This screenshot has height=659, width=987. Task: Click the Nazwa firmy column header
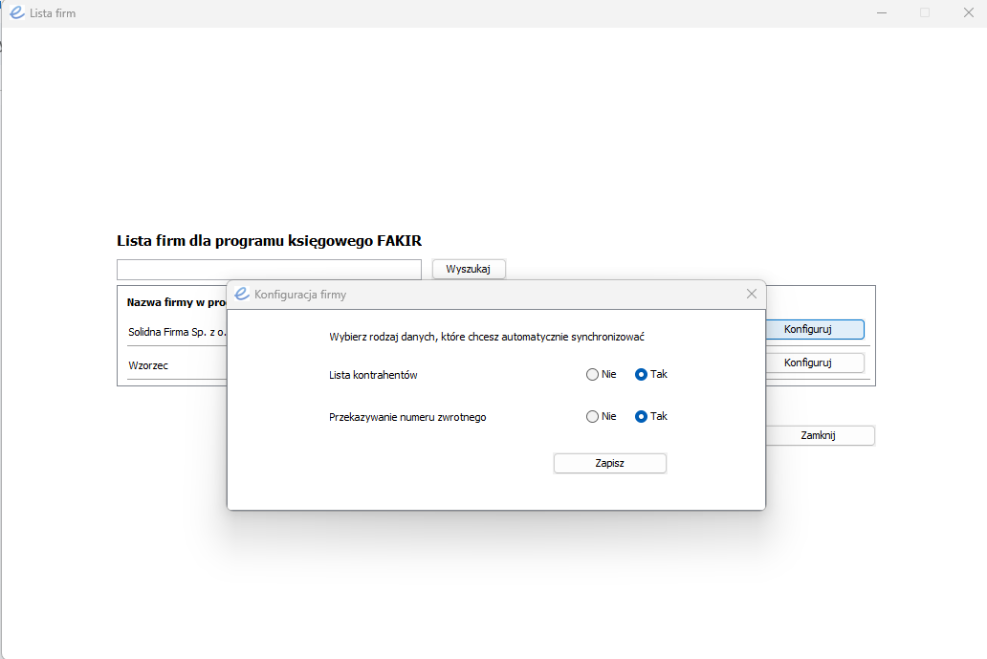[176, 302]
